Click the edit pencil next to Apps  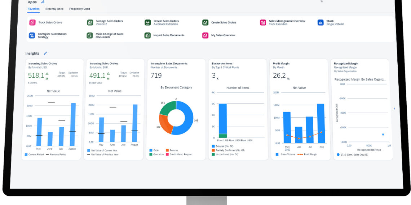(43, 2)
